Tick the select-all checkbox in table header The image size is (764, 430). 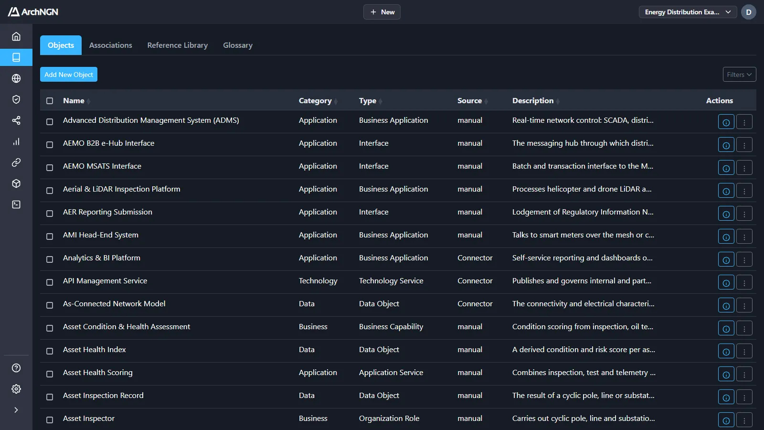coord(50,101)
